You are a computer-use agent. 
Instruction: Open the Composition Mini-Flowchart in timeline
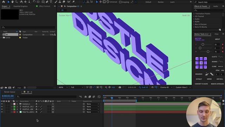[x=81, y=97]
